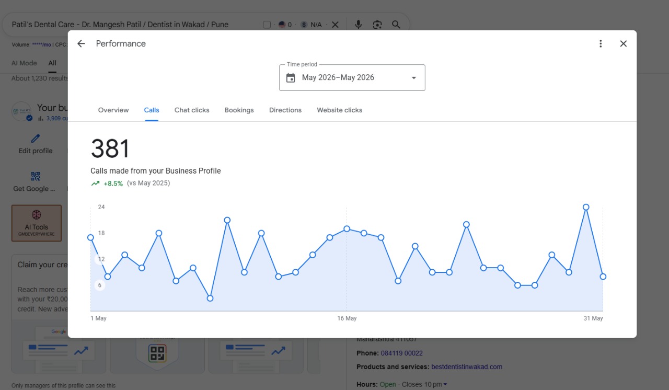Open the Bookings tab

point(239,110)
